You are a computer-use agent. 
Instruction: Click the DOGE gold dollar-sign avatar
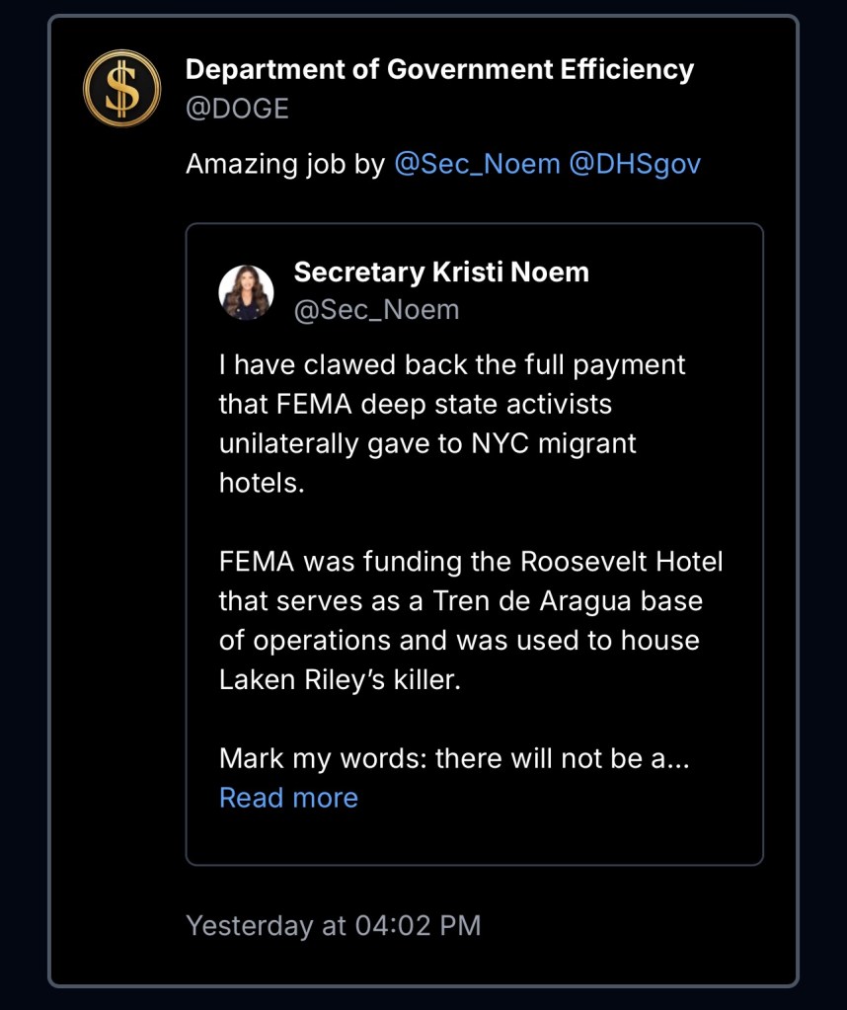pos(122,88)
